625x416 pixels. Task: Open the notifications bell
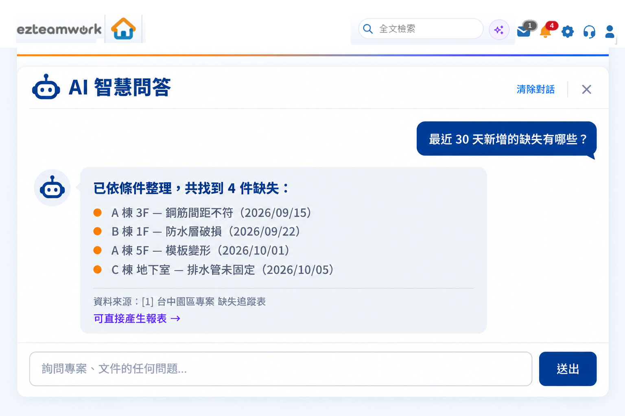click(x=545, y=31)
